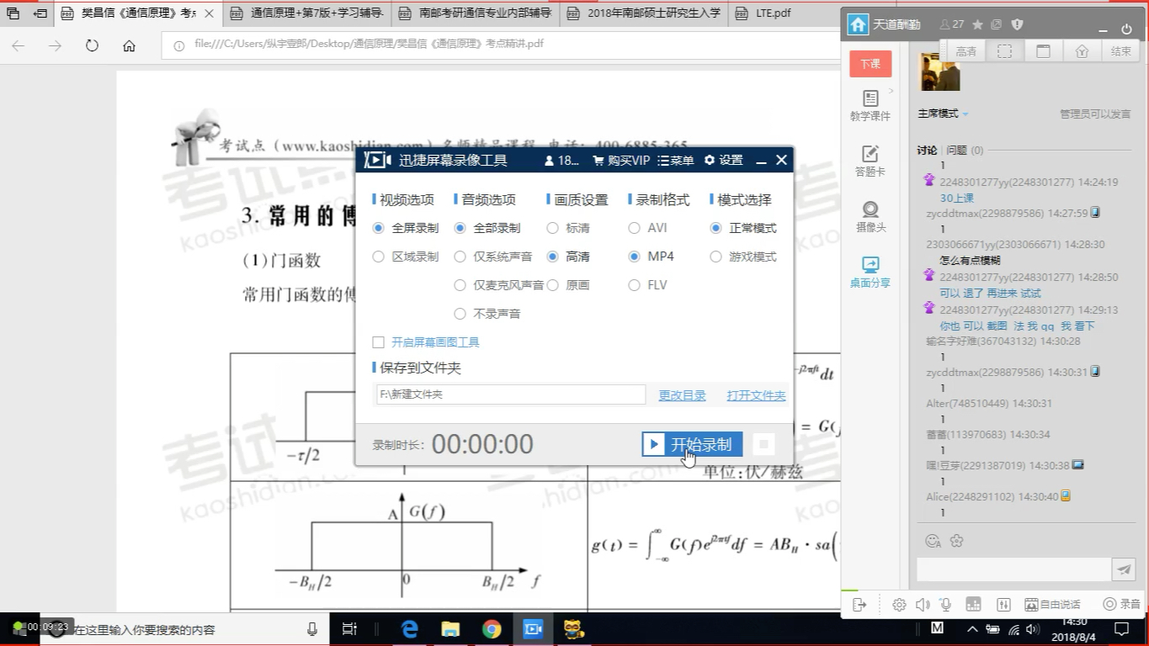Open the 主席模式 mode dropdown
This screenshot has height=646, width=1149.
pyautogui.click(x=942, y=112)
